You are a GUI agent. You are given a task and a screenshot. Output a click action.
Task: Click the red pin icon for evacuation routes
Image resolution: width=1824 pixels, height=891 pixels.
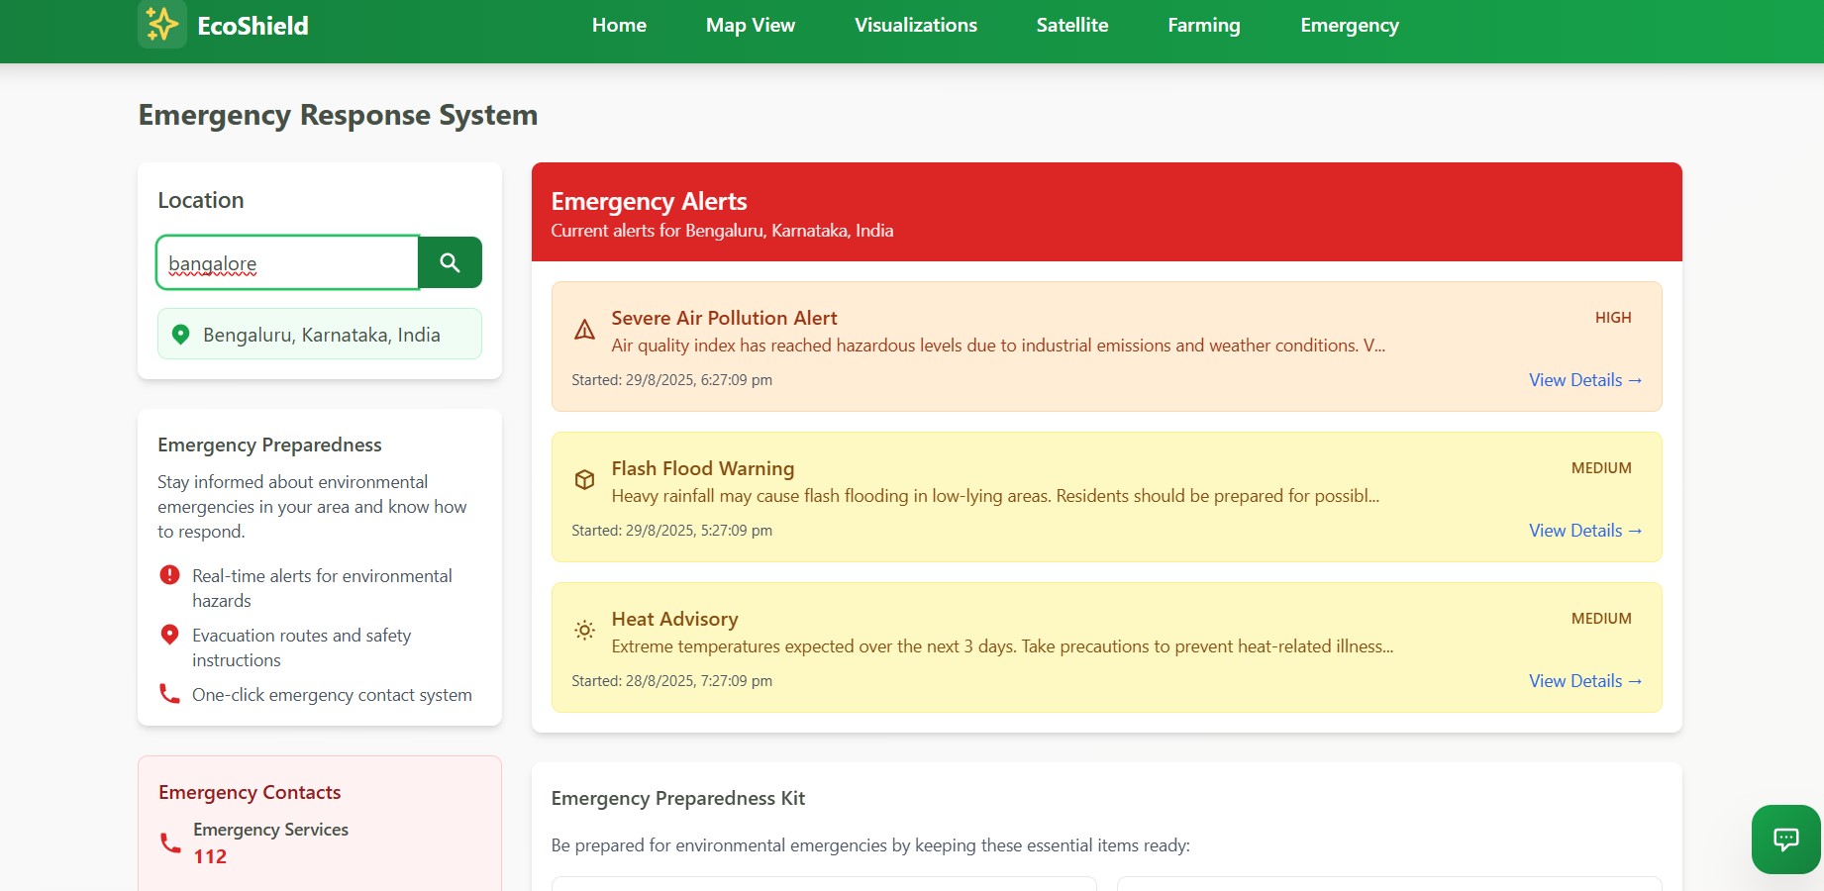point(169,635)
